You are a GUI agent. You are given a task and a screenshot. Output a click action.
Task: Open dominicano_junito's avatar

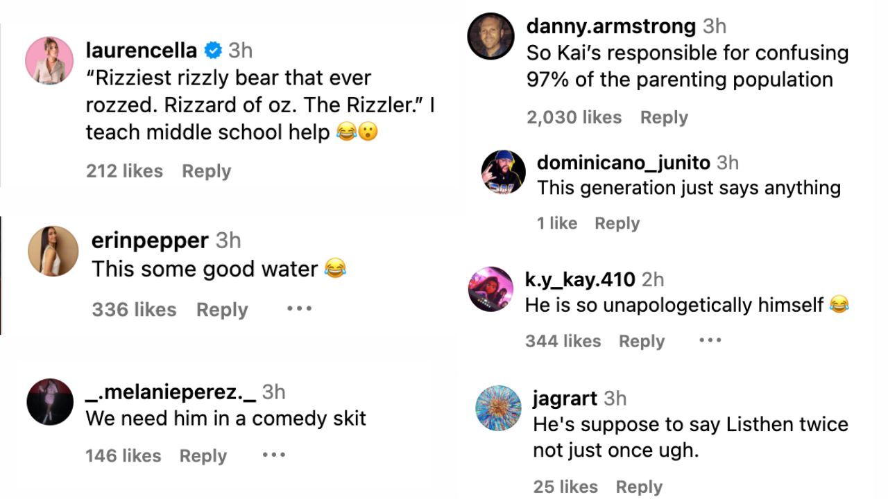[504, 172]
